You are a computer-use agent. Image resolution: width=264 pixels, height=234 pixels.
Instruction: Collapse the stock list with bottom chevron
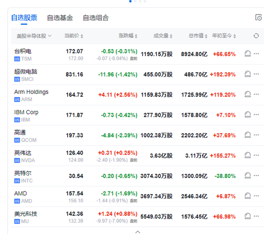(138, 232)
